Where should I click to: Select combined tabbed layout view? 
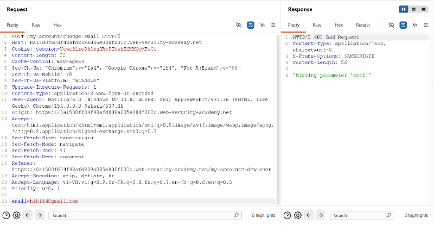(423, 9)
